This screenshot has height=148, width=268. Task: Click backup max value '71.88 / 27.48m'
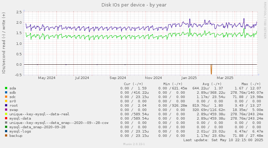248,136
